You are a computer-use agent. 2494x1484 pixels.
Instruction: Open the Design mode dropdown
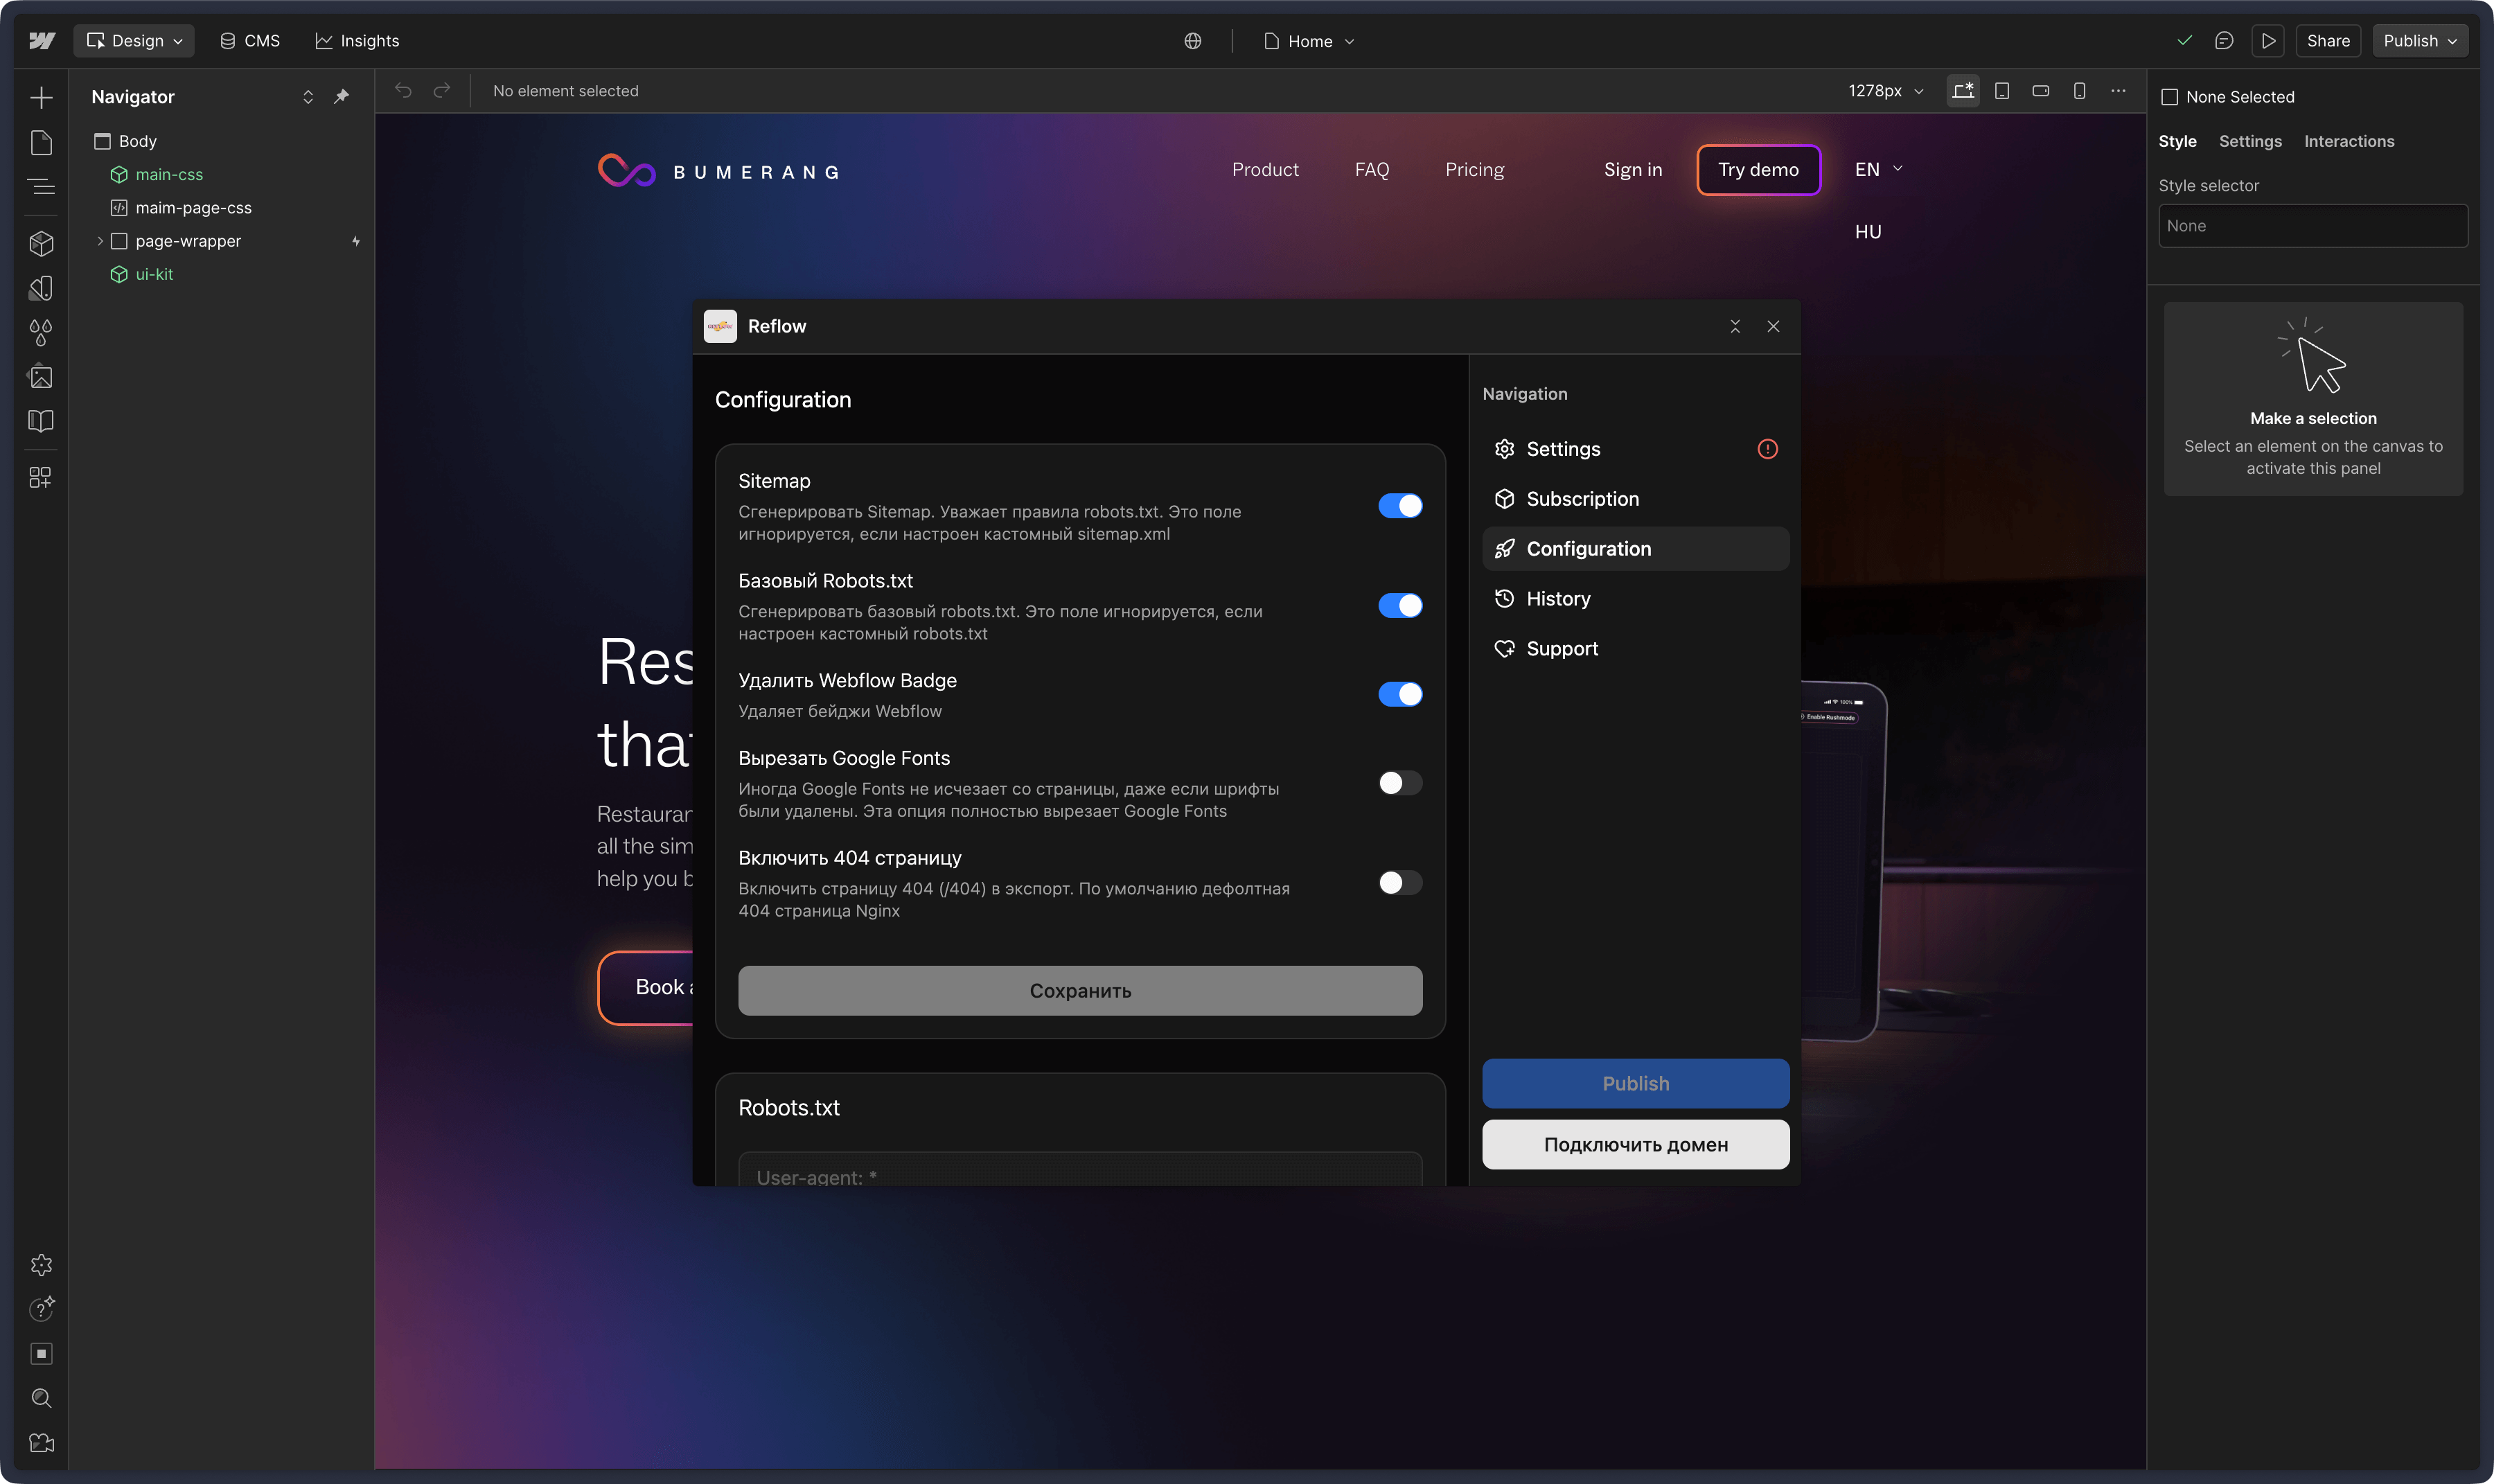coord(134,41)
